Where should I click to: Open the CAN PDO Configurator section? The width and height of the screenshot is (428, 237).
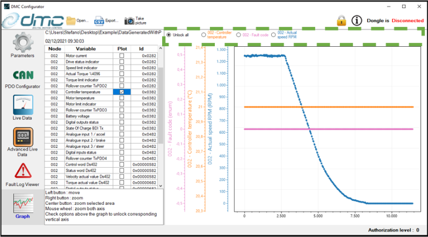23,75
